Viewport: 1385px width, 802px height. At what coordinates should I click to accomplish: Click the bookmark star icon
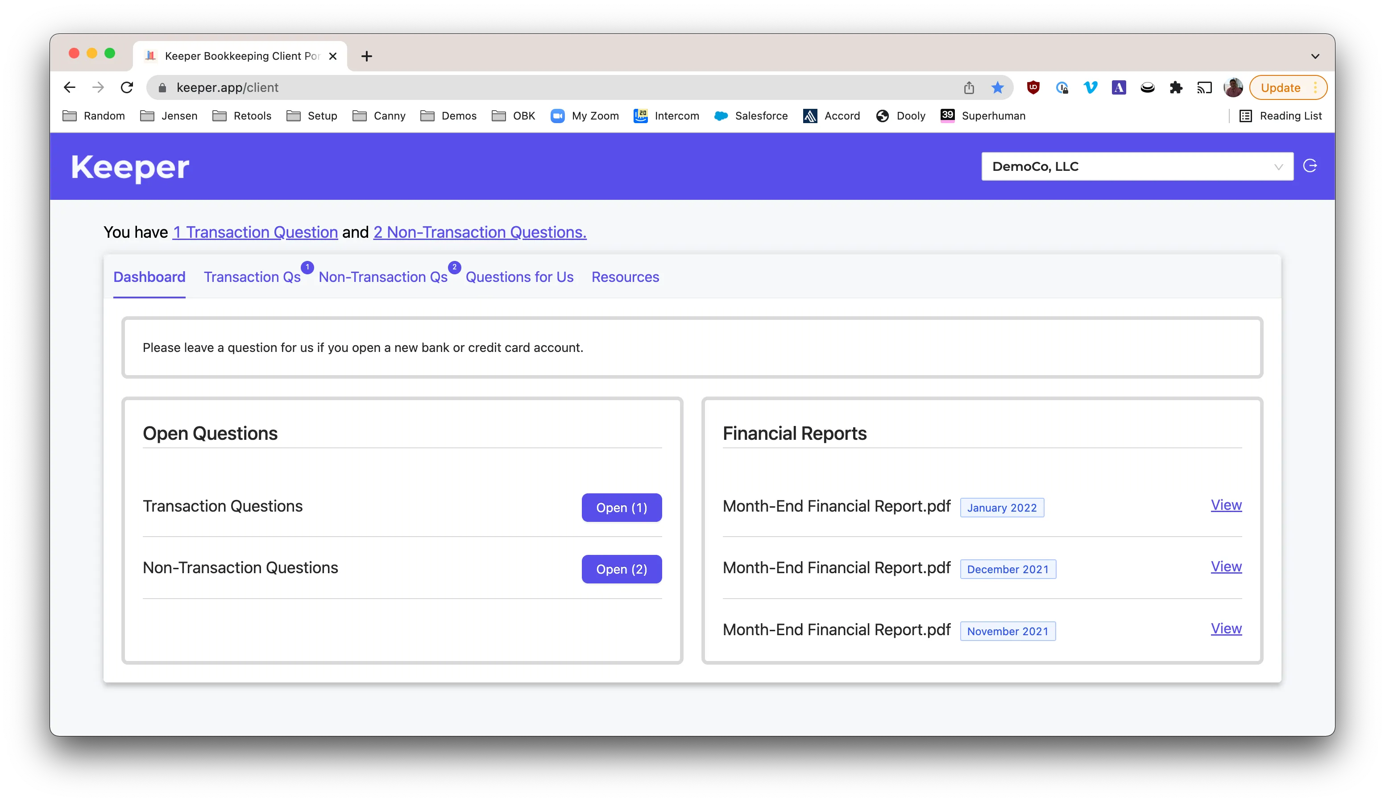(x=998, y=87)
